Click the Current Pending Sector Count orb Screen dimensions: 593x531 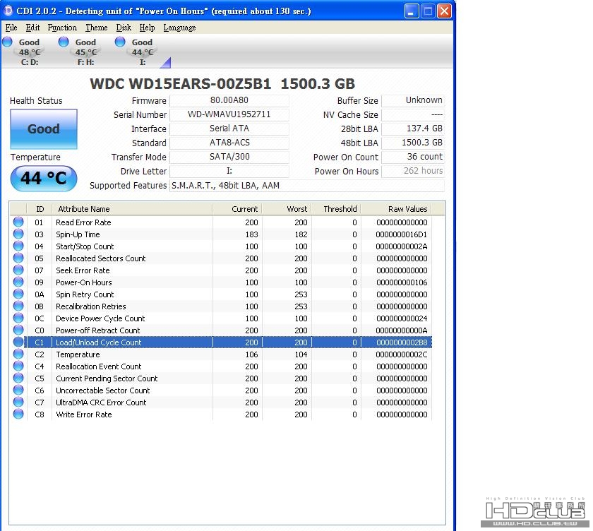tap(18, 378)
